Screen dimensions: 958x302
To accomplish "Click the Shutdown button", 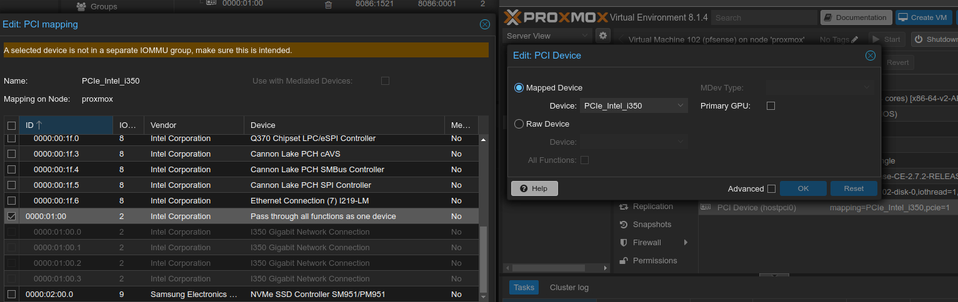I will (x=934, y=39).
